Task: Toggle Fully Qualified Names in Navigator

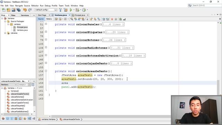Action: [25, 118]
